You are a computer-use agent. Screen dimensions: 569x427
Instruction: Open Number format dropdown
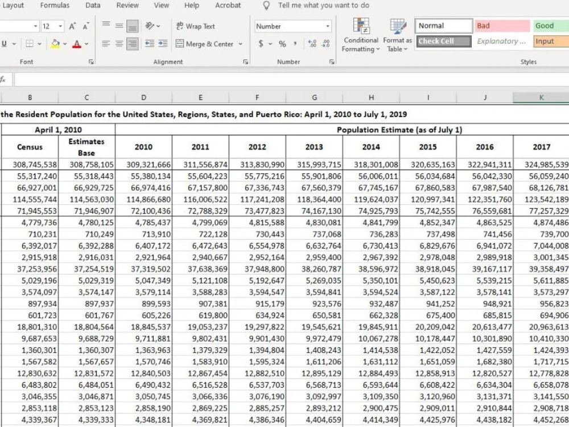point(328,26)
